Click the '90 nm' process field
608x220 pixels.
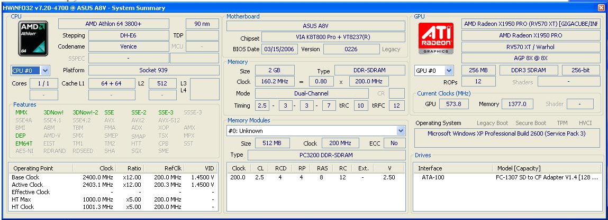click(202, 24)
